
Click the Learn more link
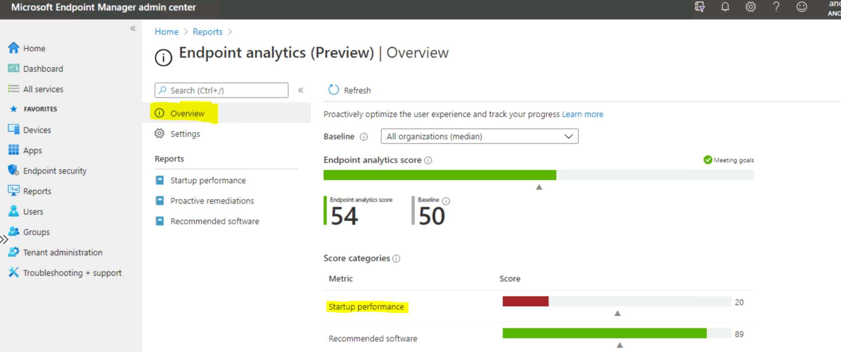click(x=582, y=114)
